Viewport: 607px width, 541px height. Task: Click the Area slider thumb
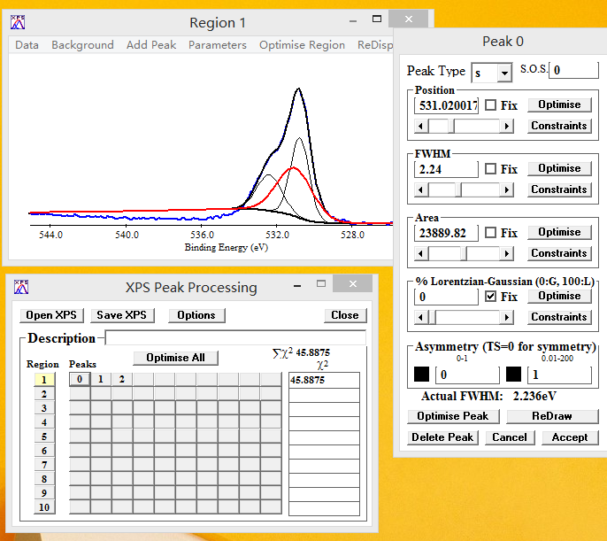[464, 253]
